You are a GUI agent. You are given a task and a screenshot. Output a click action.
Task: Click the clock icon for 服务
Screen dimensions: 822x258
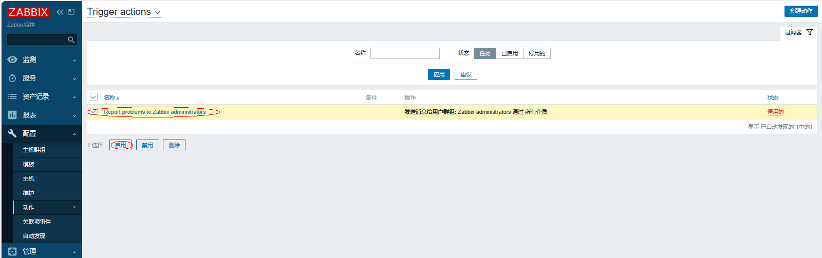[12, 78]
